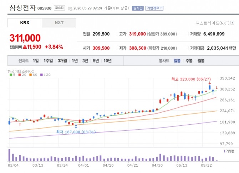Select the 5년 line chart
Screen dimensions: 239x173
(x=96, y=61)
